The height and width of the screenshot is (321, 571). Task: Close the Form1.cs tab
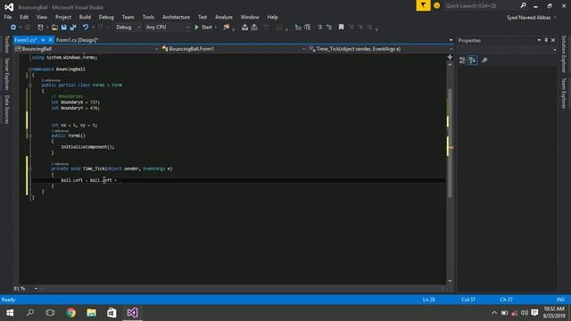point(51,40)
